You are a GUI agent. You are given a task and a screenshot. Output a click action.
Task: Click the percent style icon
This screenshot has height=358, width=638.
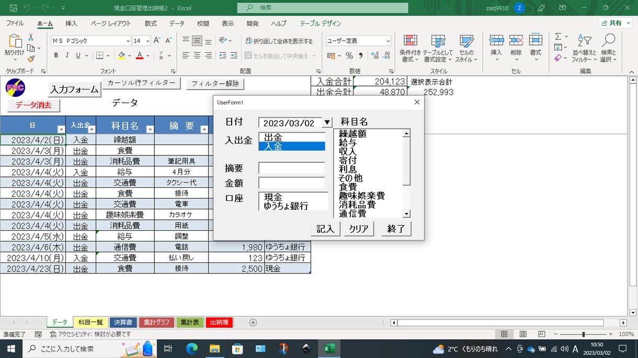(349, 55)
